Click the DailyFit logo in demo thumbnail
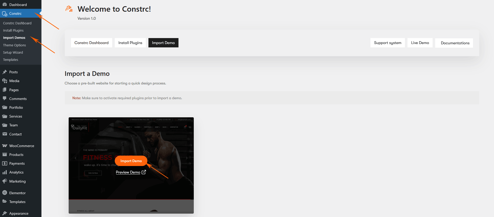Viewport: 494px width, 217px height. point(79,127)
